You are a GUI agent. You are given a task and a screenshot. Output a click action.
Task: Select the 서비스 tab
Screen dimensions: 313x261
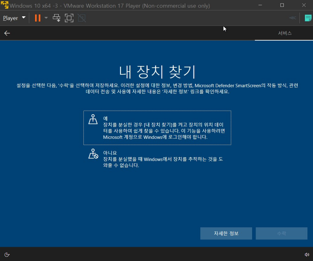284,33
